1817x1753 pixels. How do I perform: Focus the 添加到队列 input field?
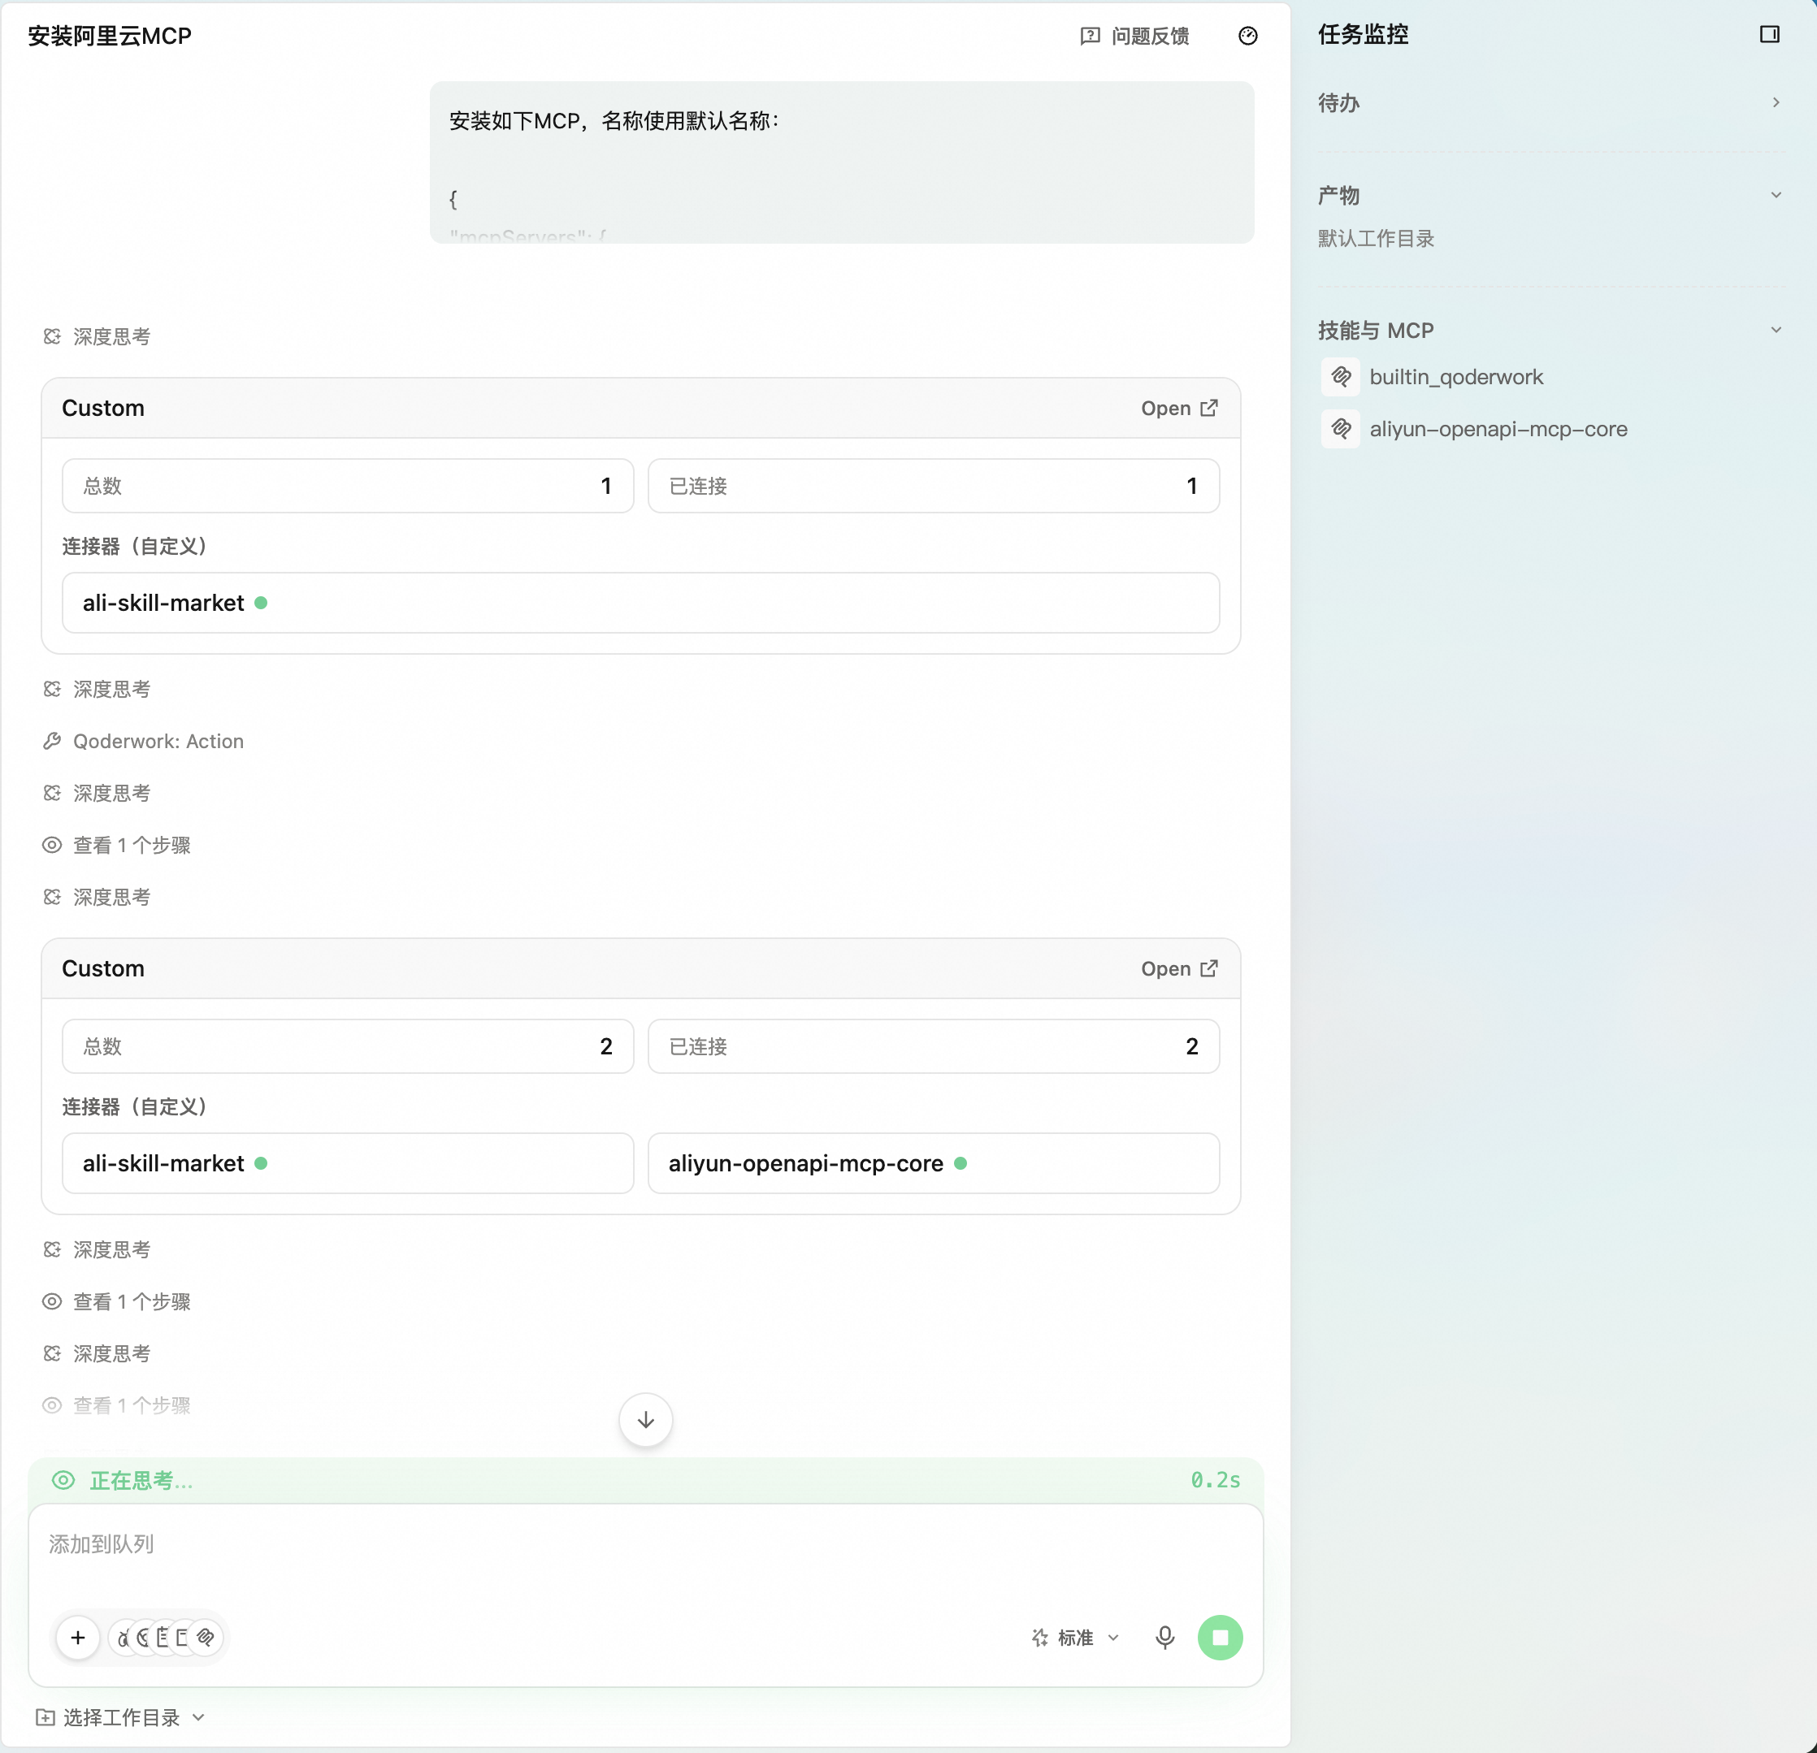click(645, 1546)
